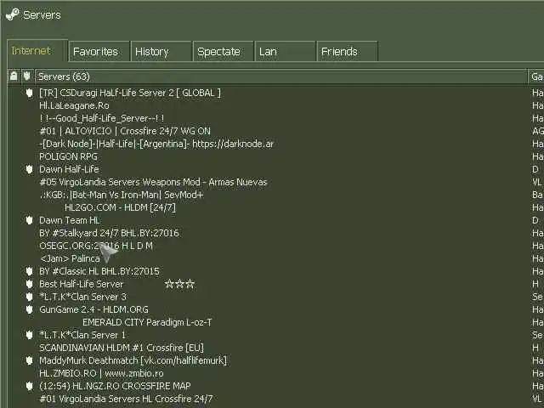544x408 pixels.
Task: Switch to the Internet tab
Action: (37, 51)
